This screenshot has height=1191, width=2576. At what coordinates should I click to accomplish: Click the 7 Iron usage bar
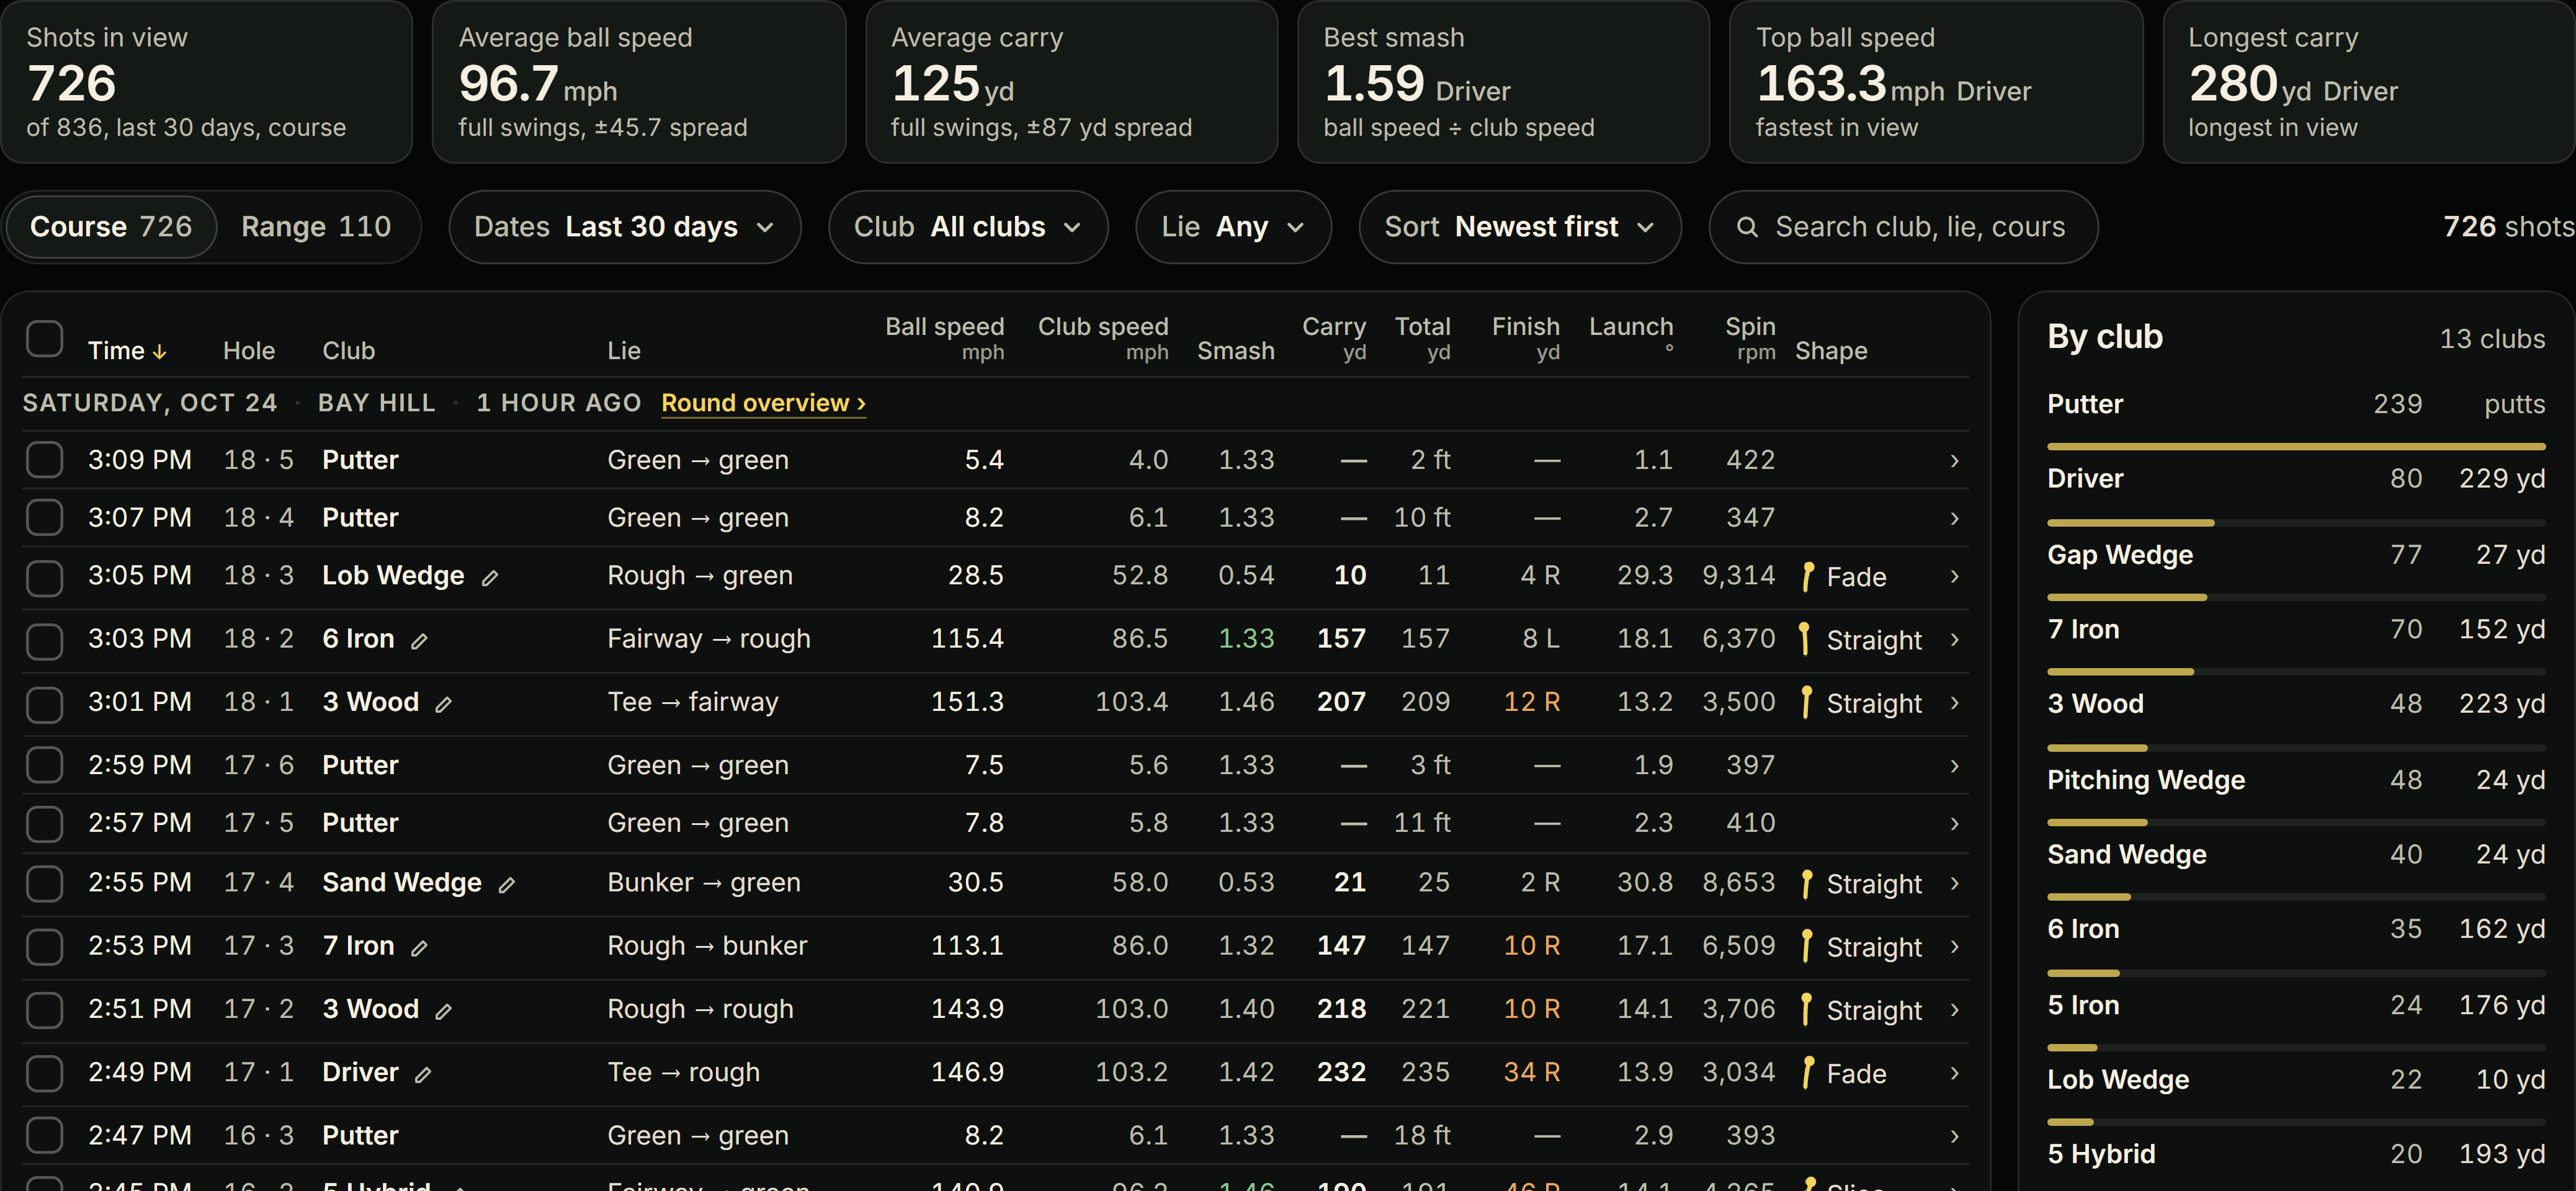click(x=2295, y=672)
